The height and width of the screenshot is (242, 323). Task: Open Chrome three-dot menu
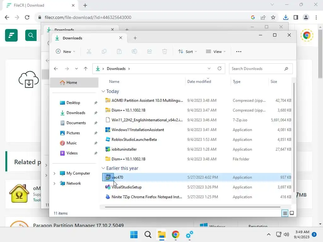(x=316, y=17)
